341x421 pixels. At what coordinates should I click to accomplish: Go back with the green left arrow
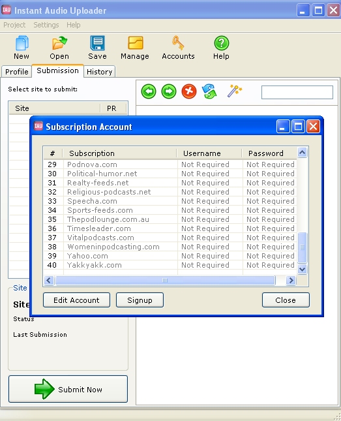point(149,91)
